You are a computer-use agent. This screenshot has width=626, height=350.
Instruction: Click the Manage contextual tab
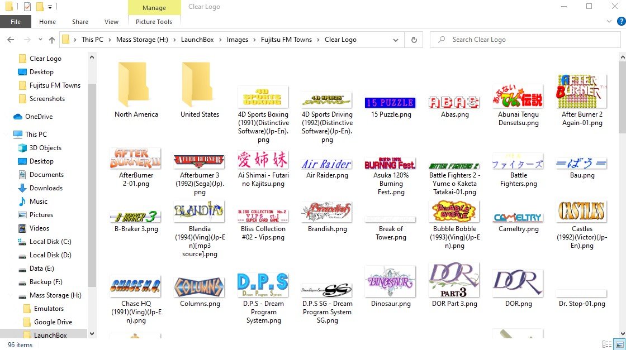[154, 8]
